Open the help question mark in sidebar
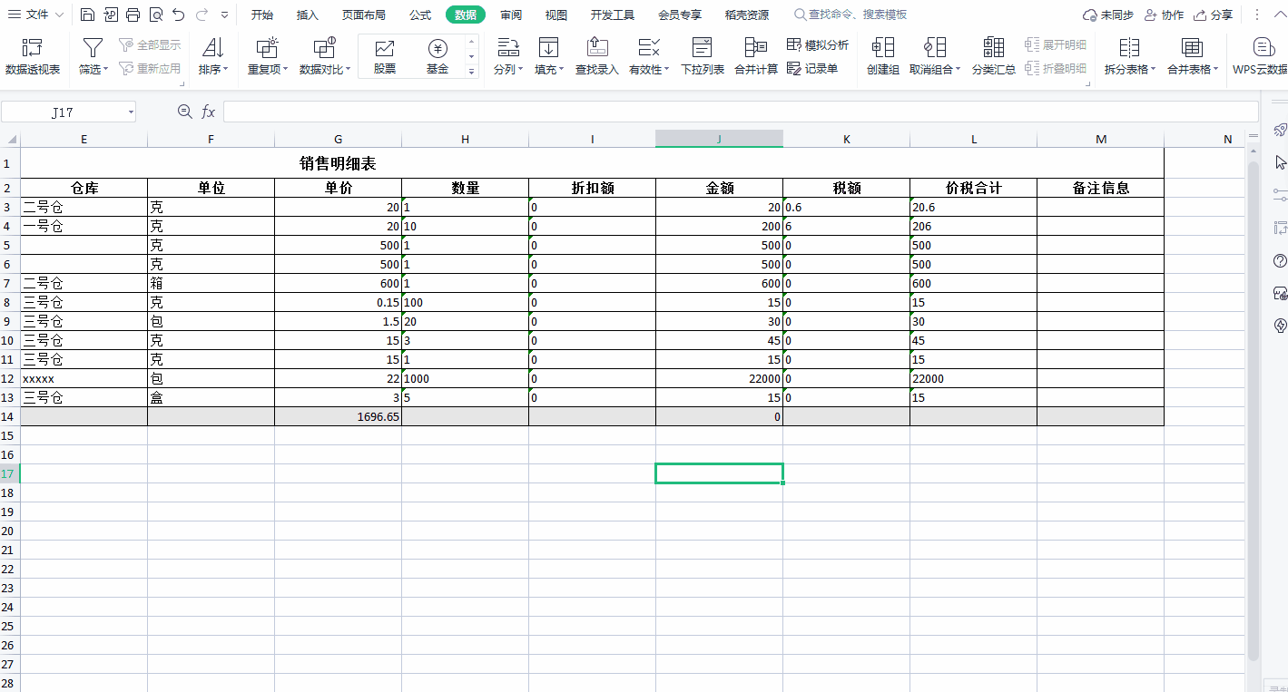Viewport: 1288px width, 692px height. (1281, 261)
